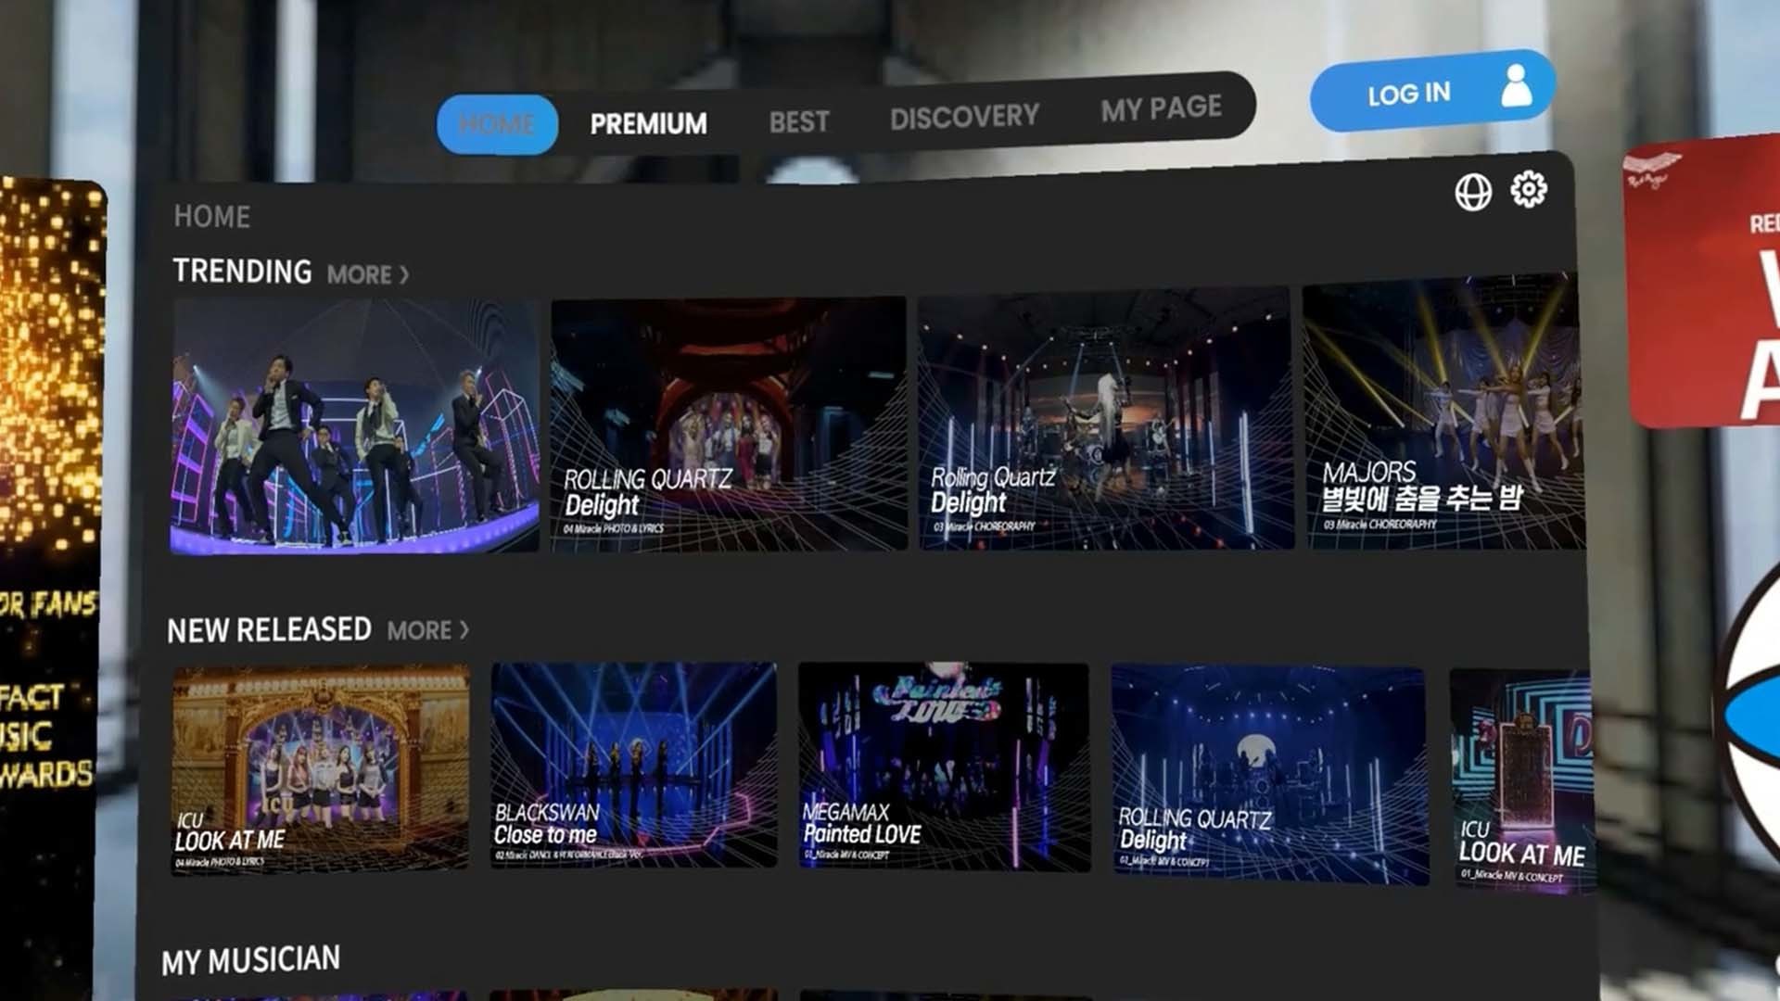Open Rolling Quartz Delight Choreography thumbnail
This screenshot has width=1780, height=1001.
coord(1103,419)
